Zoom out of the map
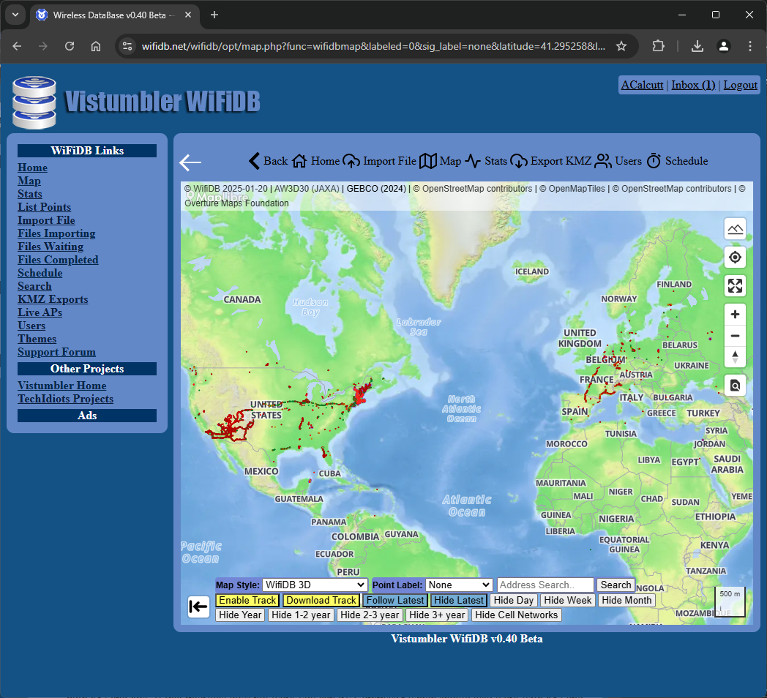The height and width of the screenshot is (698, 767). point(735,336)
